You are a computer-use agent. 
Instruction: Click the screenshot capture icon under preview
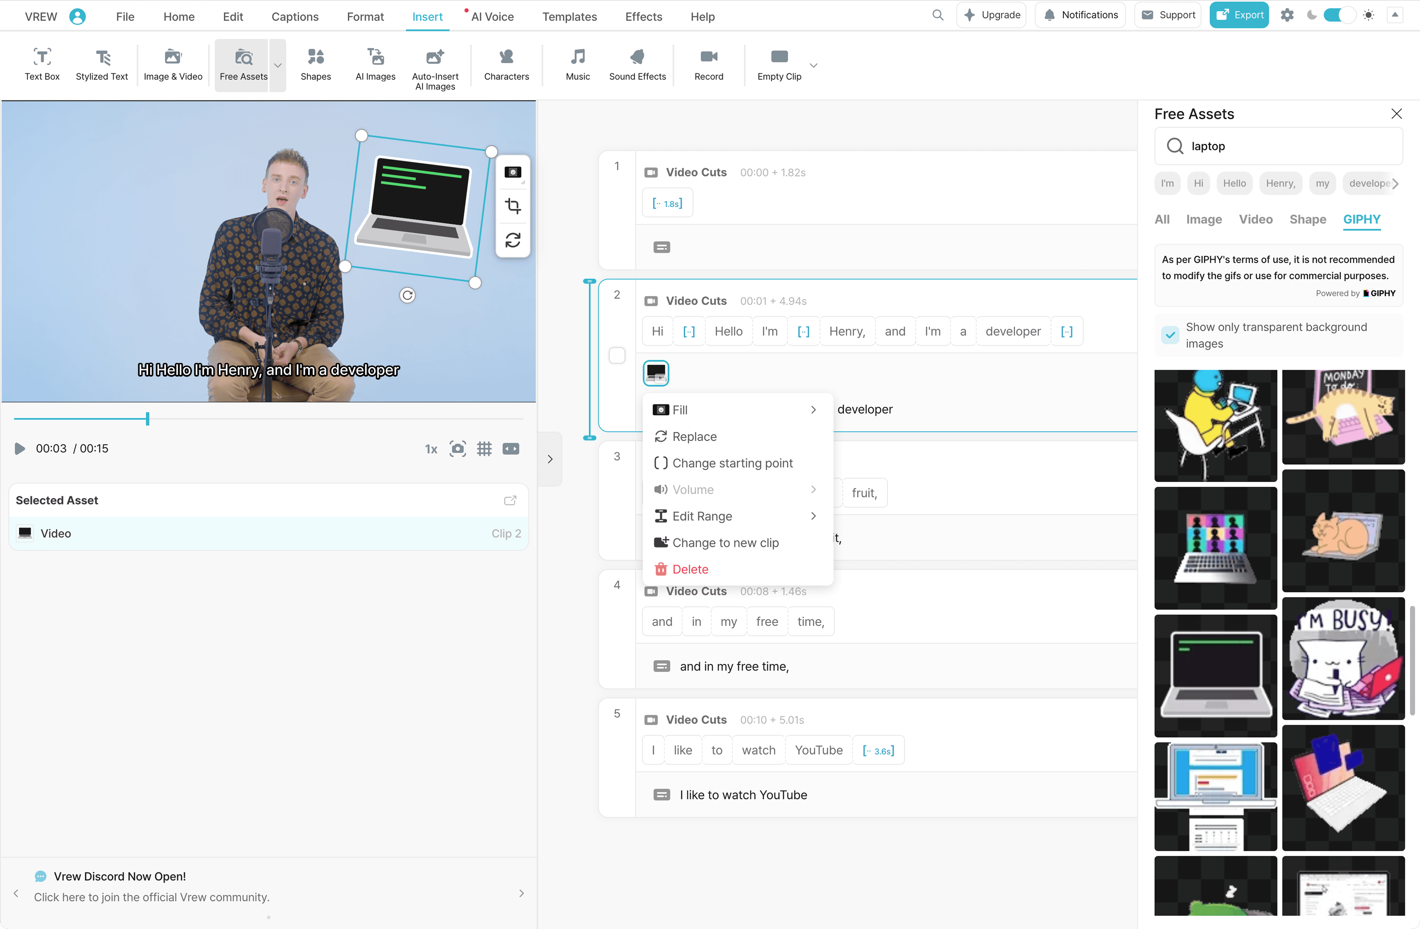pyautogui.click(x=458, y=449)
